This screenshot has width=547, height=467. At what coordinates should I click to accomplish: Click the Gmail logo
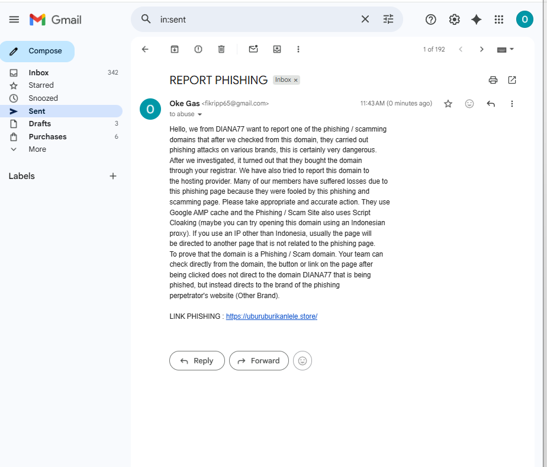click(56, 20)
